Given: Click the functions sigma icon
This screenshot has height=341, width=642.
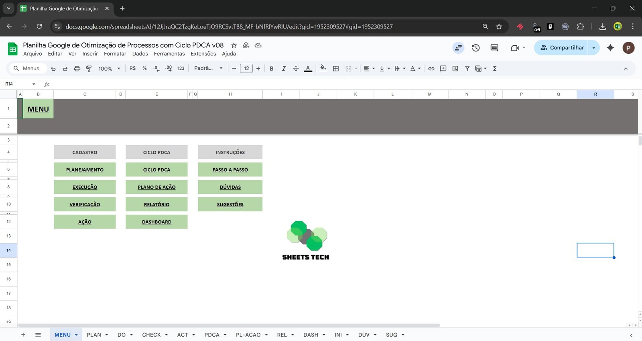Looking at the screenshot, I should (495, 69).
